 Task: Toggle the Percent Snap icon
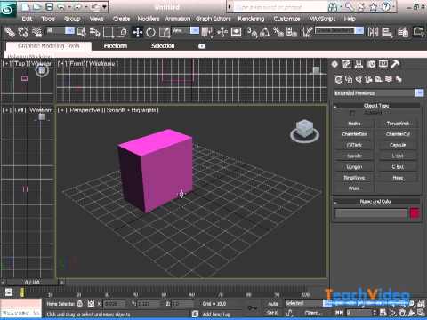pyautogui.click(x=278, y=32)
